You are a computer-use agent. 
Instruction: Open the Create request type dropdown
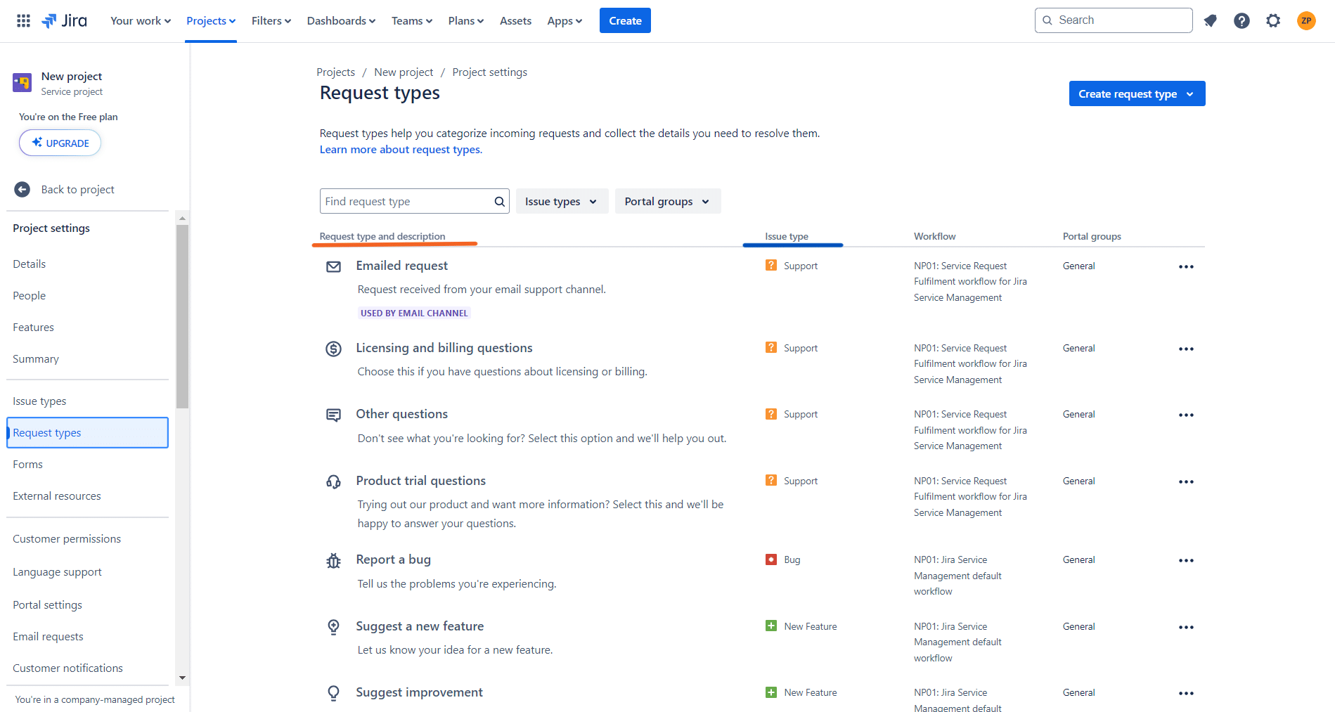(x=1137, y=93)
